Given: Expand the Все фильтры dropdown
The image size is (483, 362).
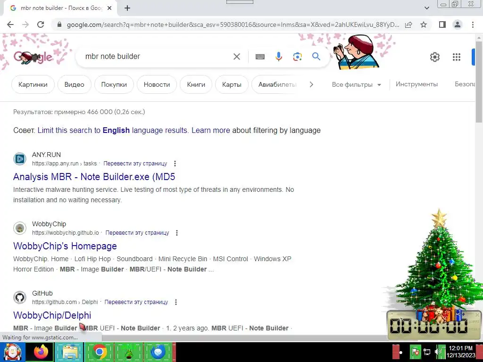Looking at the screenshot, I should (357, 84).
